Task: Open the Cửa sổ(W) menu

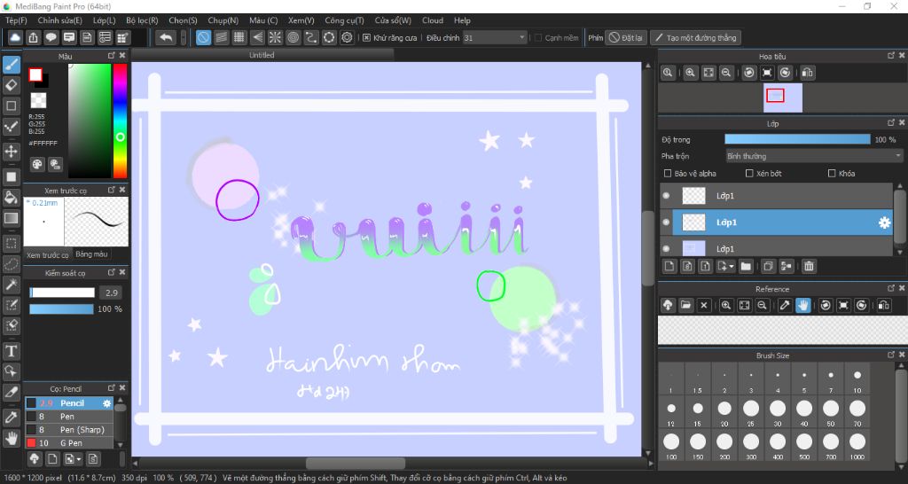Action: point(393,20)
